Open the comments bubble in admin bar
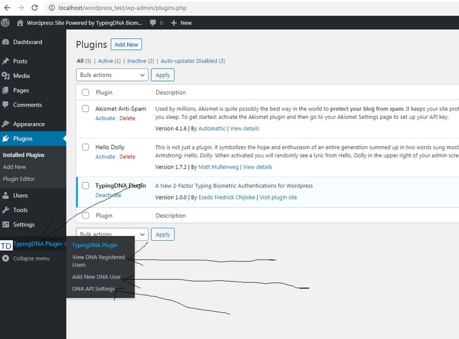Screen dimensions: 459x339 153,23
